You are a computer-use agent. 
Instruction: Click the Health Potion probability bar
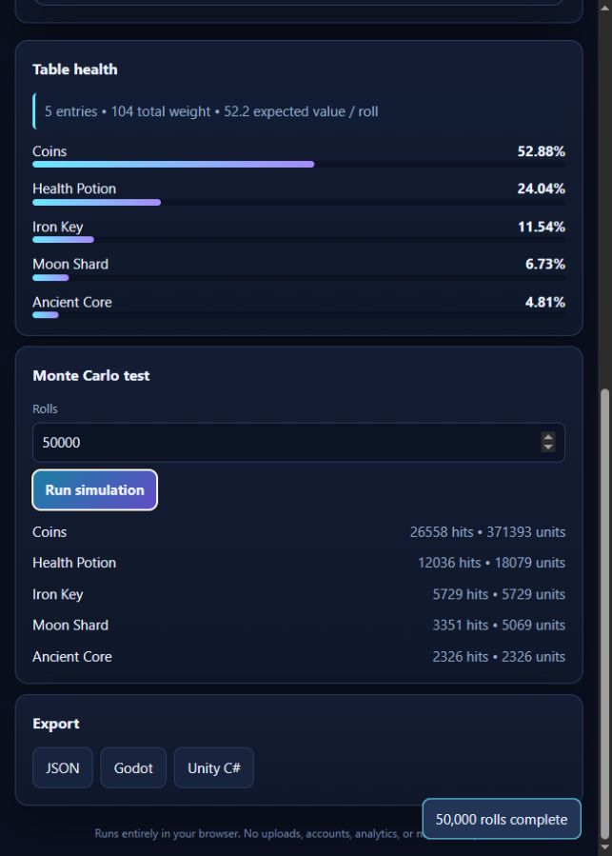(299, 202)
